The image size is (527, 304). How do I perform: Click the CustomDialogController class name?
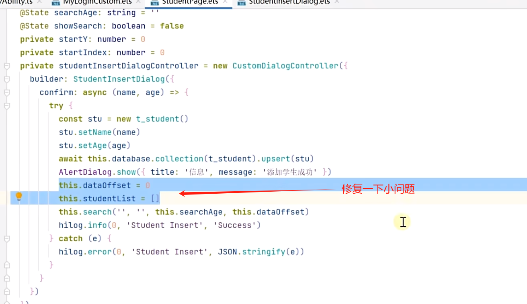coord(286,66)
